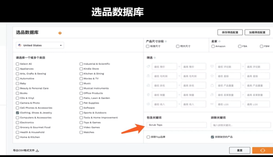Screen dimensions: 273x157
Task: Click the orange help icon beside 选品数据库
Action: (x=60, y=33)
